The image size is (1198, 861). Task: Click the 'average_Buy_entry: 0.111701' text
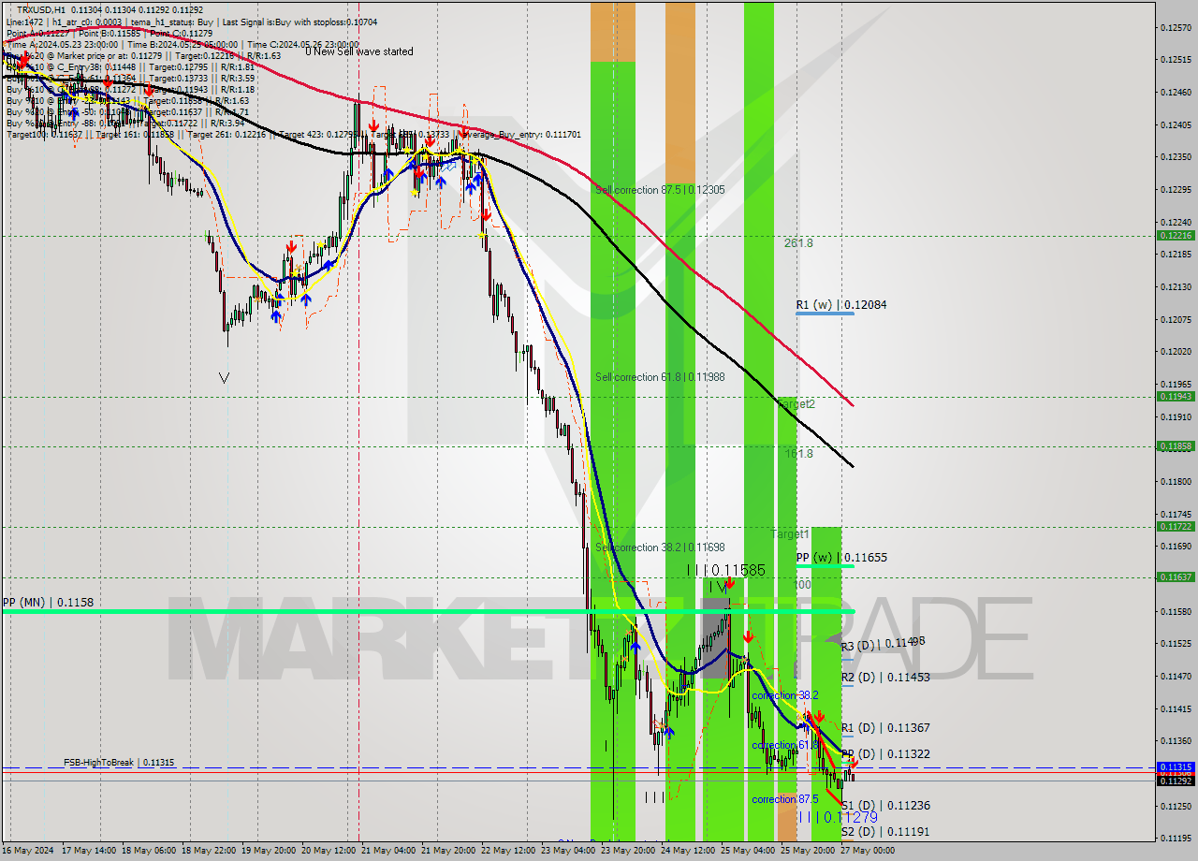point(521,135)
